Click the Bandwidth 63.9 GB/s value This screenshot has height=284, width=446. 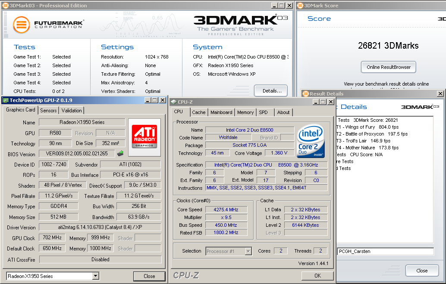(x=139, y=217)
